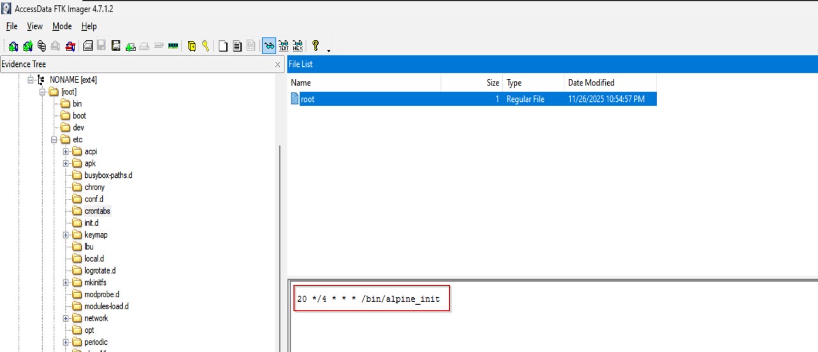Expand the network folder node

tap(66, 318)
